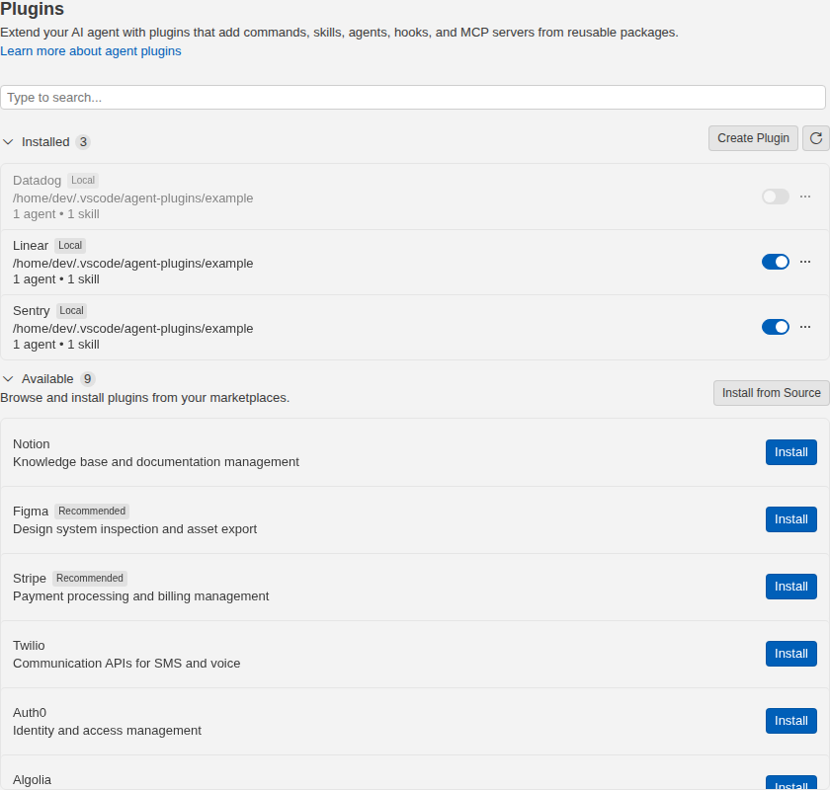Click the Linear plugin path text
The width and height of the screenshot is (830, 790).
(x=132, y=264)
